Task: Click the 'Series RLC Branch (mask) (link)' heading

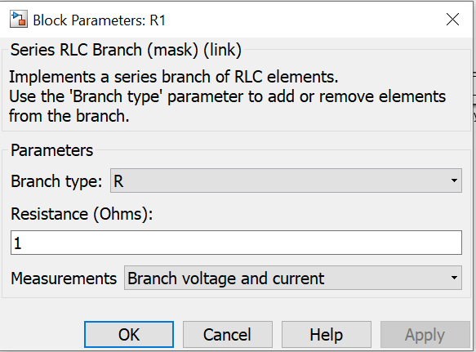Action: 126,50
